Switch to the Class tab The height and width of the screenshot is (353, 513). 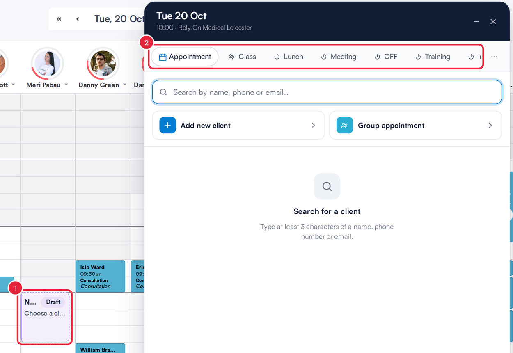(x=242, y=57)
